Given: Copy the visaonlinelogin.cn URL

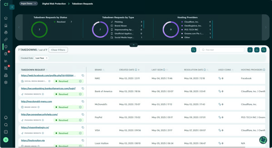Looking at the screenshot, I should (x=83, y=128).
